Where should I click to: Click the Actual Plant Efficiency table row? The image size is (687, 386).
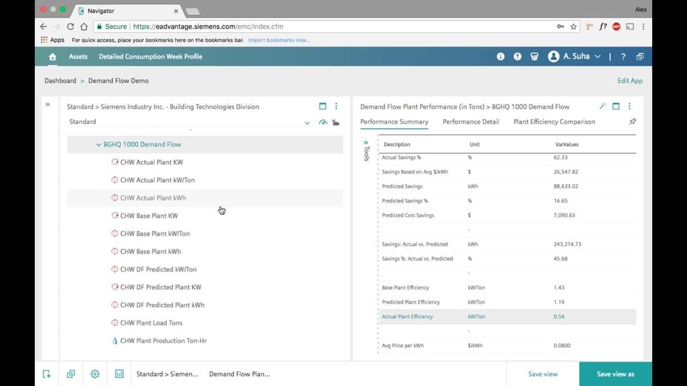pos(507,317)
